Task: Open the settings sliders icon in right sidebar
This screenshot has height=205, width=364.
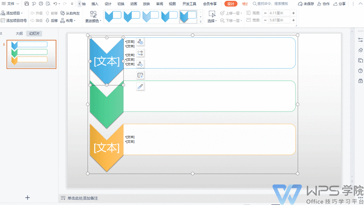Action: 360,40
